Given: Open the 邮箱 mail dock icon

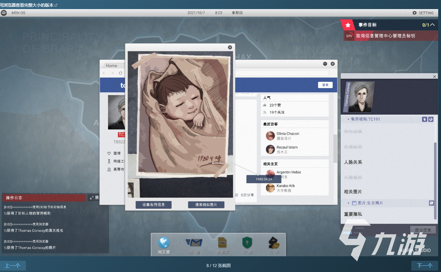Looking at the screenshot, I should [194, 245].
